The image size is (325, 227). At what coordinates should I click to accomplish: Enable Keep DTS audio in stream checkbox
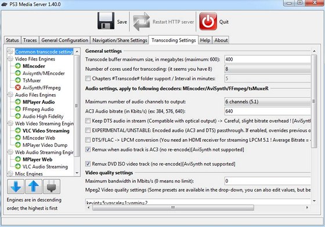click(x=88, y=121)
